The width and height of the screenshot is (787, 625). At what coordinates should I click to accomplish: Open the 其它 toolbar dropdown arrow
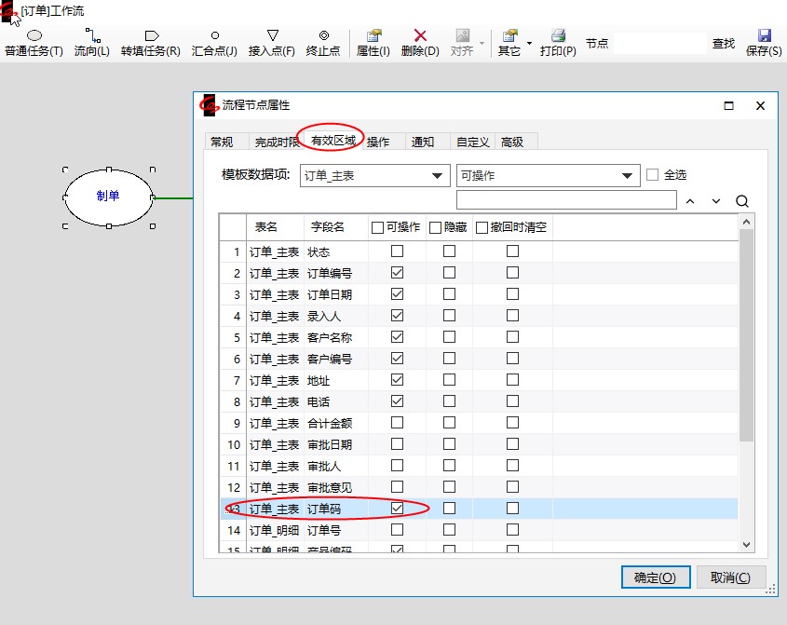[x=529, y=43]
